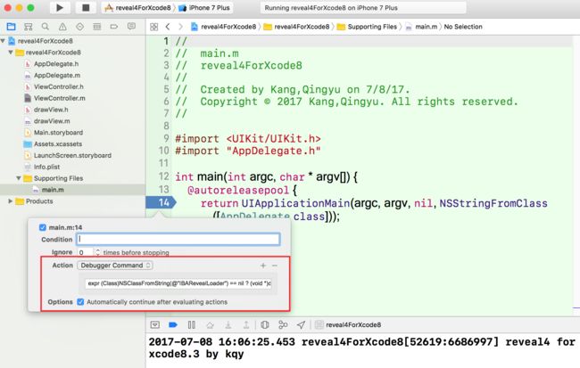This screenshot has height=368, width=580.
Task: Hide the debug area toggle icon
Action: click(x=155, y=324)
